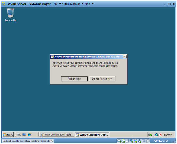The image size is (177, 144).
Task: Minimize the VMware Player window
Action: 165,4
